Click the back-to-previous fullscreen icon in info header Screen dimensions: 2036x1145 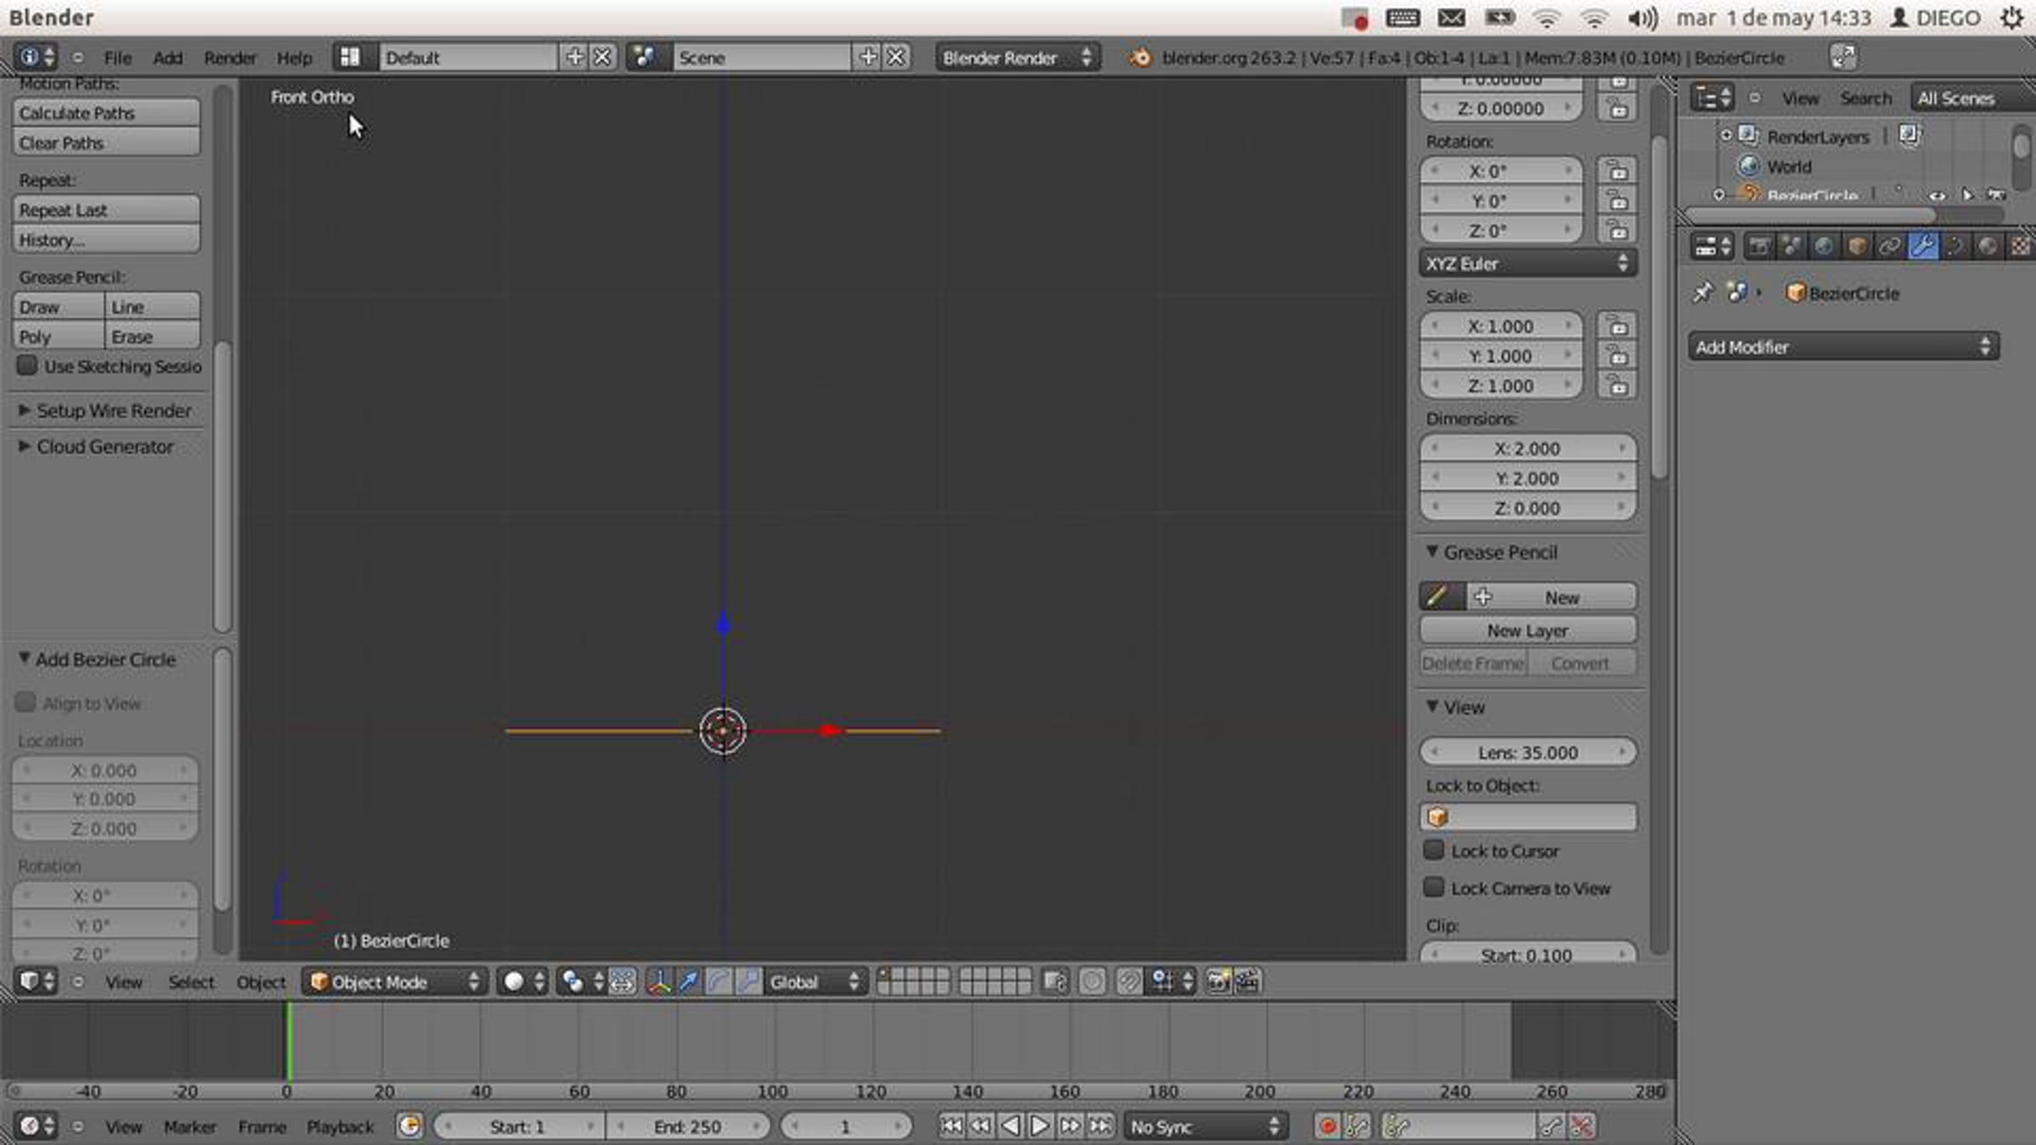[x=1843, y=58]
